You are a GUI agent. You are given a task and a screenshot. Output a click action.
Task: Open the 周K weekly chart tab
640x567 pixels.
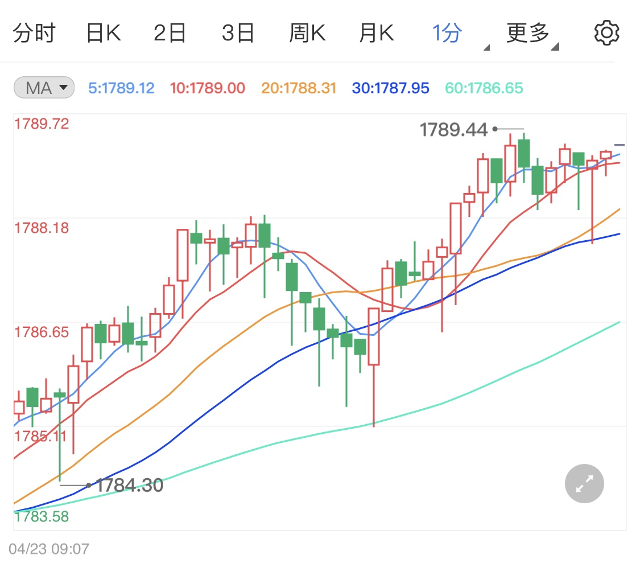307,32
